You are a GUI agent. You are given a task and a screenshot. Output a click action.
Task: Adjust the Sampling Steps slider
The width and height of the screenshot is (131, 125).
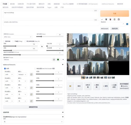[x=50, y=37]
